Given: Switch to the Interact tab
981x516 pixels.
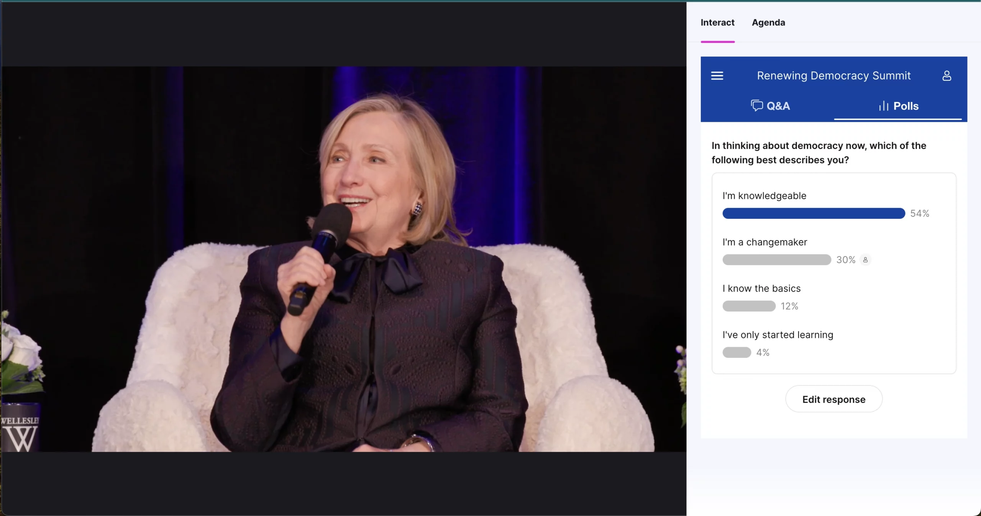Looking at the screenshot, I should [717, 23].
